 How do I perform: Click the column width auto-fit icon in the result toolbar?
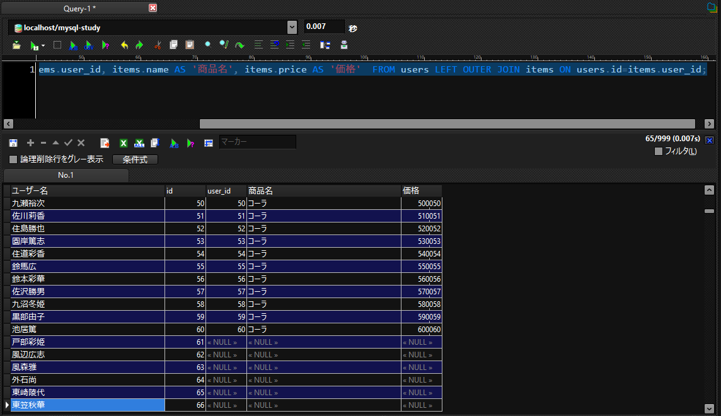point(13,143)
